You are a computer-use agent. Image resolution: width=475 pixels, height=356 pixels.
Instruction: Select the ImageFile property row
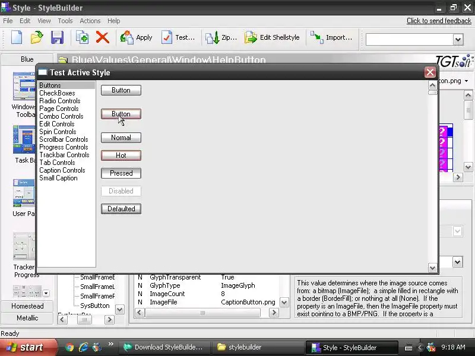pyautogui.click(x=207, y=302)
